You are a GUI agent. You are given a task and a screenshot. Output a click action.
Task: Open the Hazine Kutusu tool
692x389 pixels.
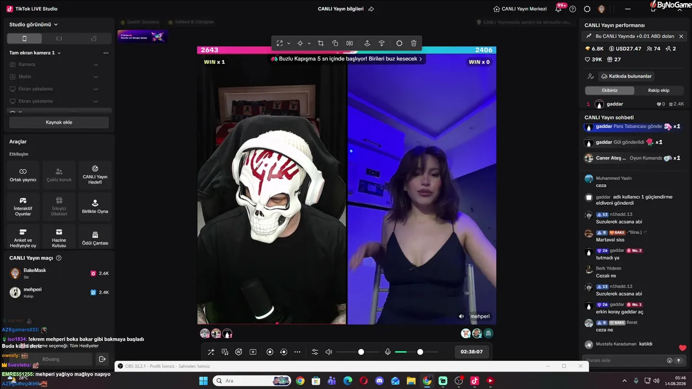(59, 238)
